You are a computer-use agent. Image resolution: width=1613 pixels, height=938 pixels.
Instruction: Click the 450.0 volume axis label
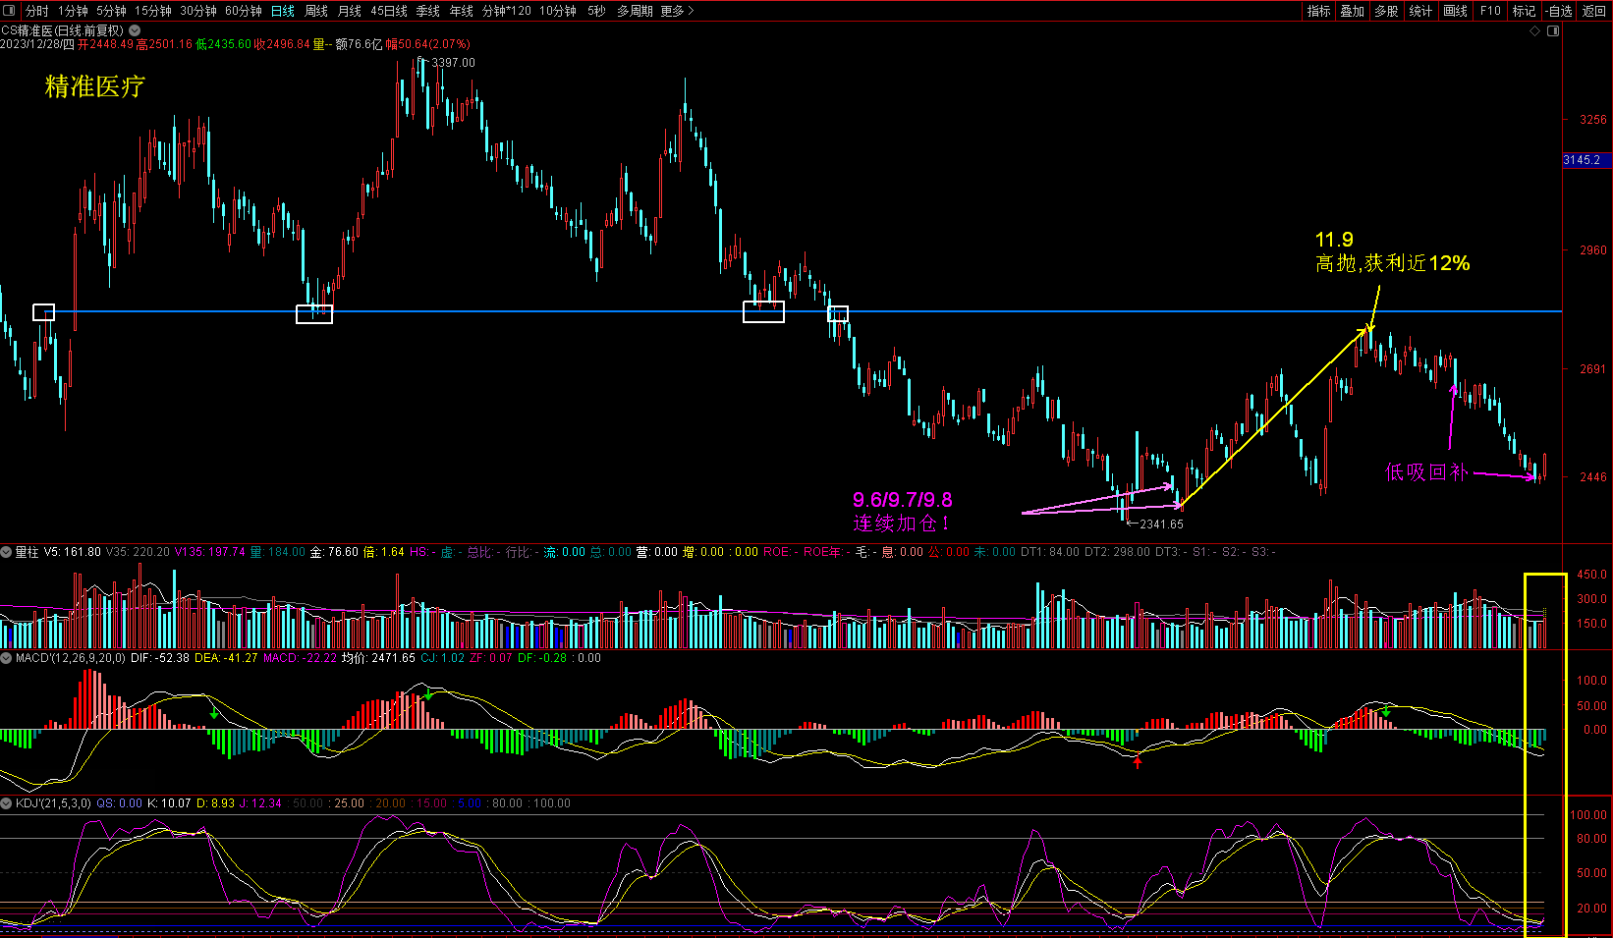coord(1592,575)
